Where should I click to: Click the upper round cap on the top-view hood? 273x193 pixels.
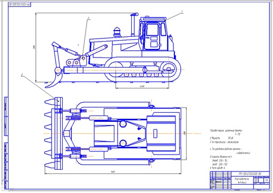[x=123, y=123]
